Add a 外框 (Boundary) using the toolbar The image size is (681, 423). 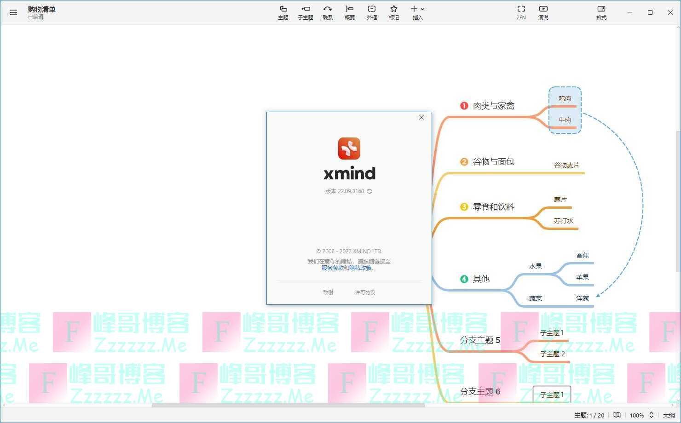pyautogui.click(x=371, y=12)
